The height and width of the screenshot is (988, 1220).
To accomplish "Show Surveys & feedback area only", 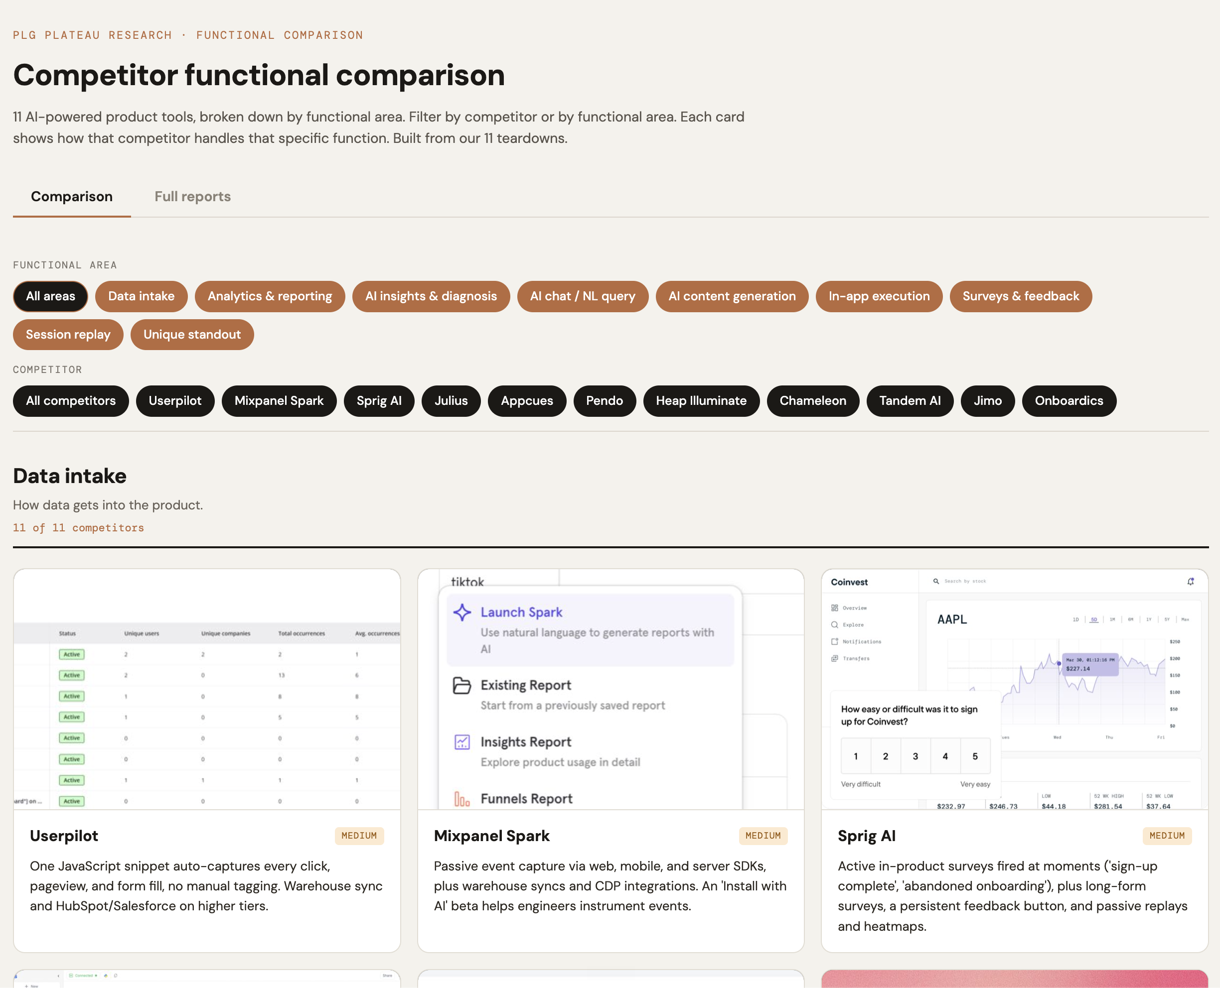I will [x=1021, y=296].
